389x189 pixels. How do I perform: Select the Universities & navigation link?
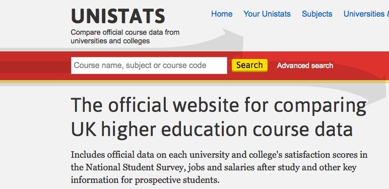[x=366, y=14]
